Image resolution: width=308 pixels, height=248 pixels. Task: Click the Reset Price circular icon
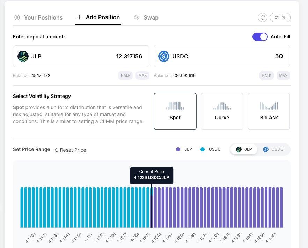57,150
